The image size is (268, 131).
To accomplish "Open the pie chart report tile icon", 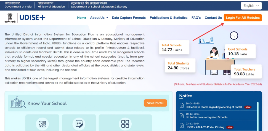I will (x=42, y=123).
